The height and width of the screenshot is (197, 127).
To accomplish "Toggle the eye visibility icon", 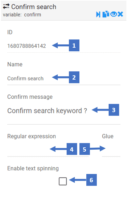I will click(x=114, y=14).
